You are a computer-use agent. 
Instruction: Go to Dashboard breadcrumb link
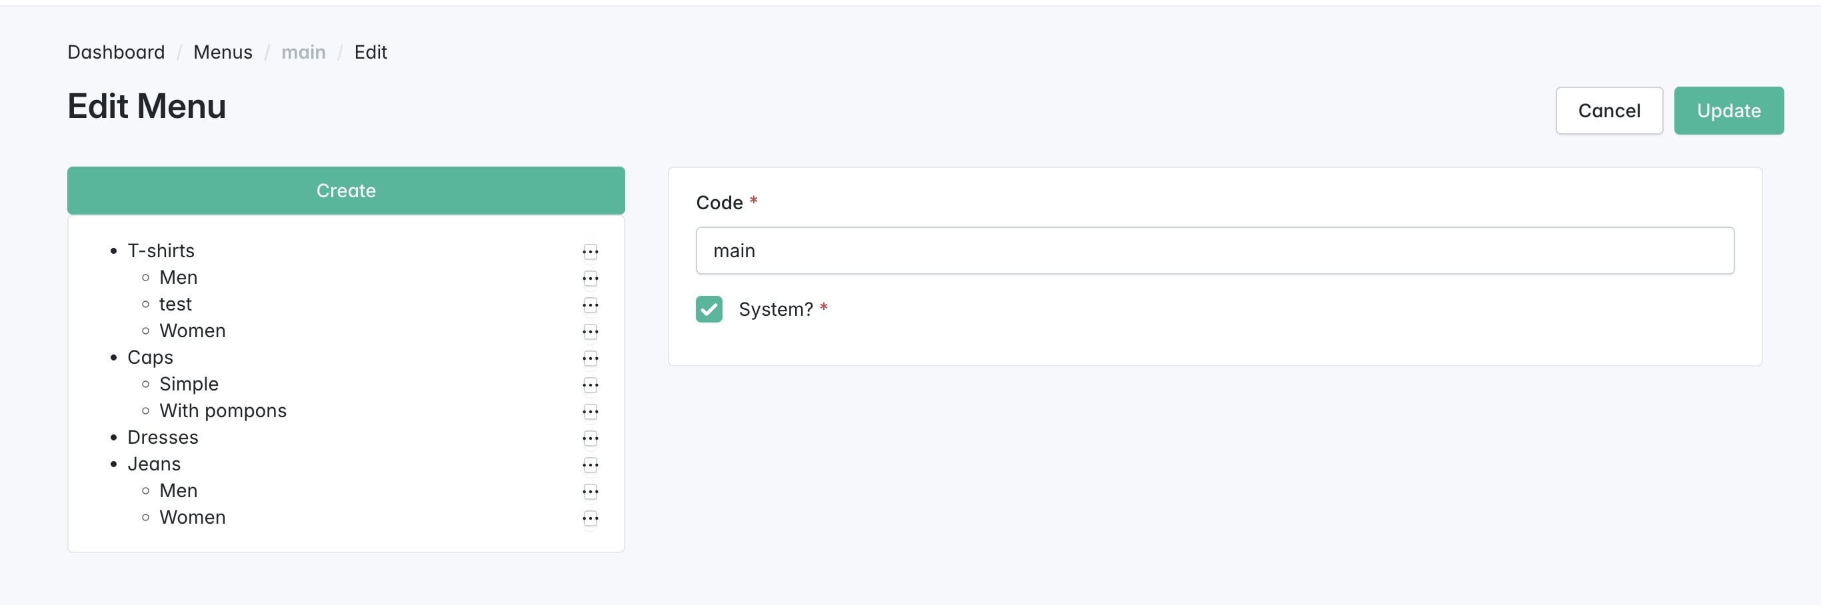coord(116,51)
